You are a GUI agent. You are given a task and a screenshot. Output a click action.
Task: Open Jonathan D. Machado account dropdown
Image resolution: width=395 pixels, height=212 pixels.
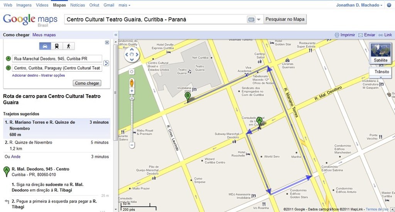point(359,5)
